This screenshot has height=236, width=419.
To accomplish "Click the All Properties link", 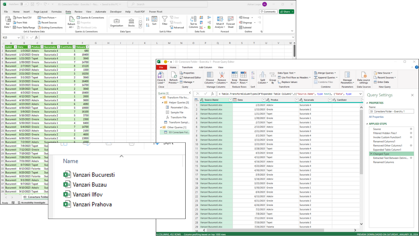I will point(376,117).
